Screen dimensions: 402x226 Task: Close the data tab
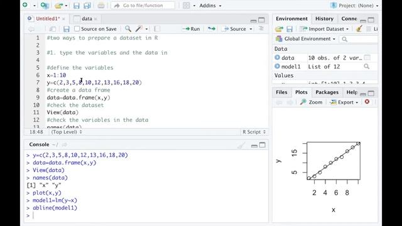[95, 19]
